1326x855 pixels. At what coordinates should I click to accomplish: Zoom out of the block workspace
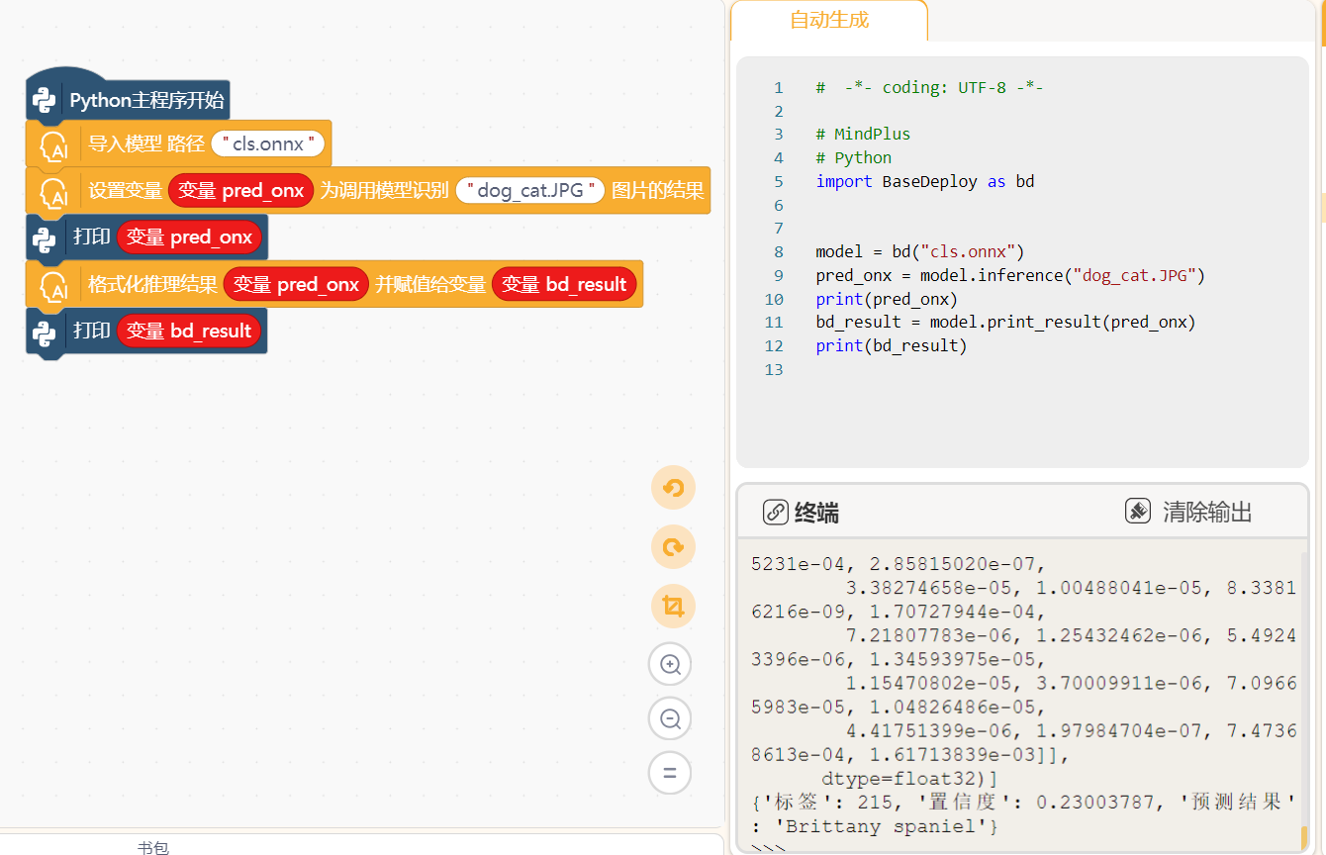point(670,718)
